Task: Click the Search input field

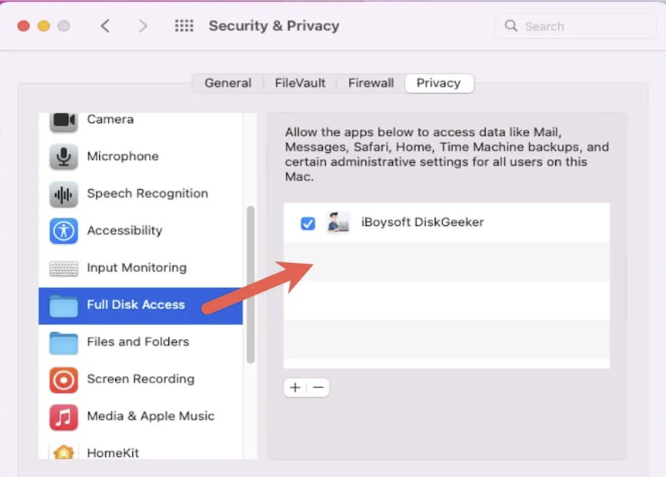Action: click(x=576, y=26)
